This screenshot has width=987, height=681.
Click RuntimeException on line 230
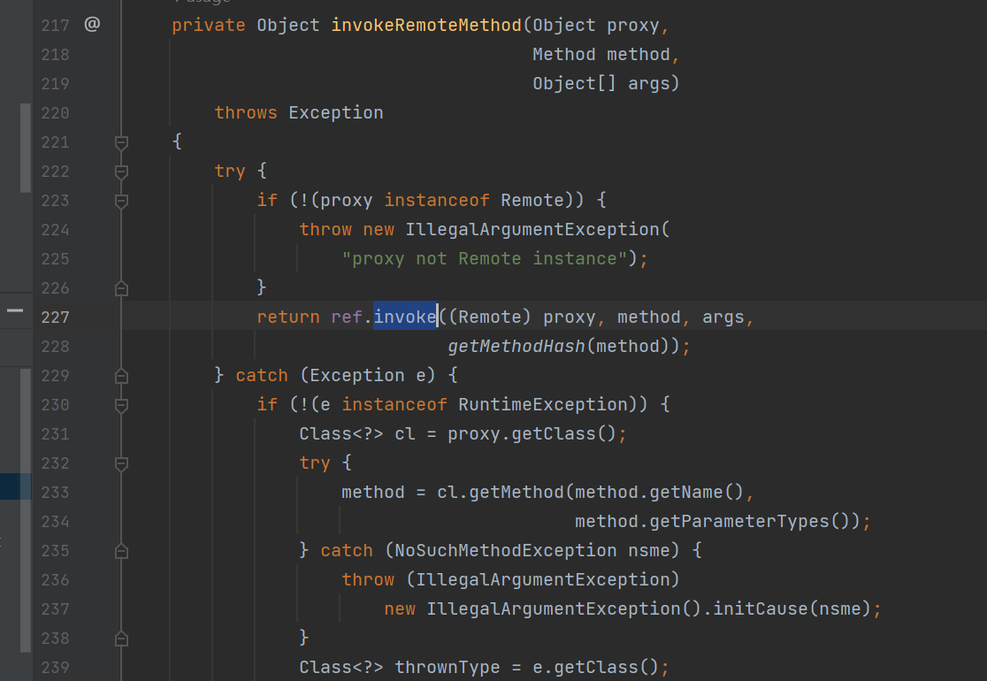pos(543,404)
